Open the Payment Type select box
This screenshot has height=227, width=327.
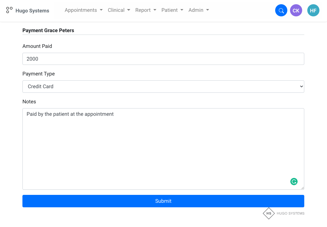pyautogui.click(x=163, y=86)
